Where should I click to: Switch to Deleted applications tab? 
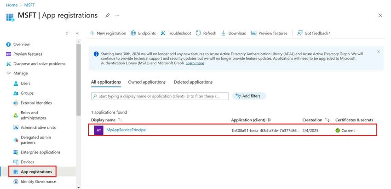tap(193, 82)
